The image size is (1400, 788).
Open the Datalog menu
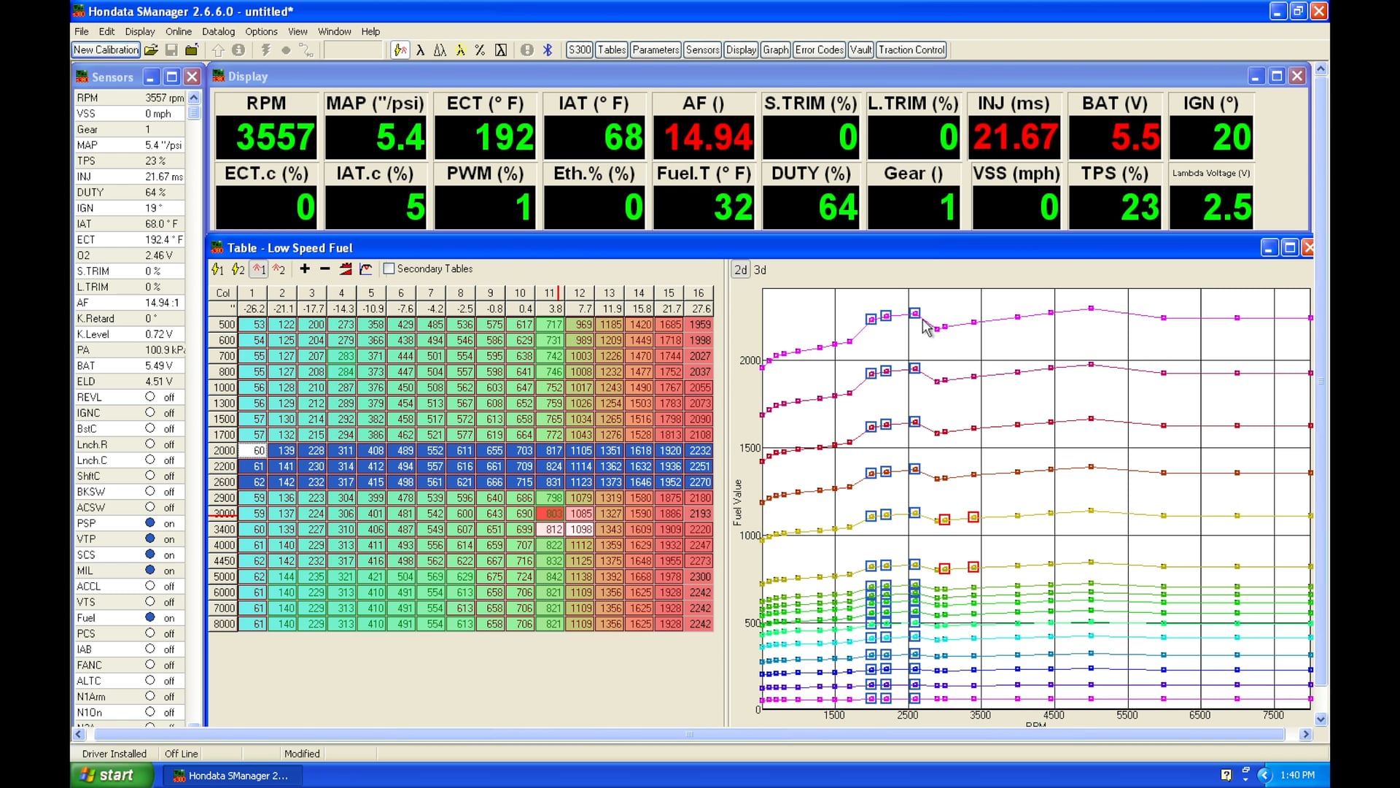pyautogui.click(x=218, y=31)
